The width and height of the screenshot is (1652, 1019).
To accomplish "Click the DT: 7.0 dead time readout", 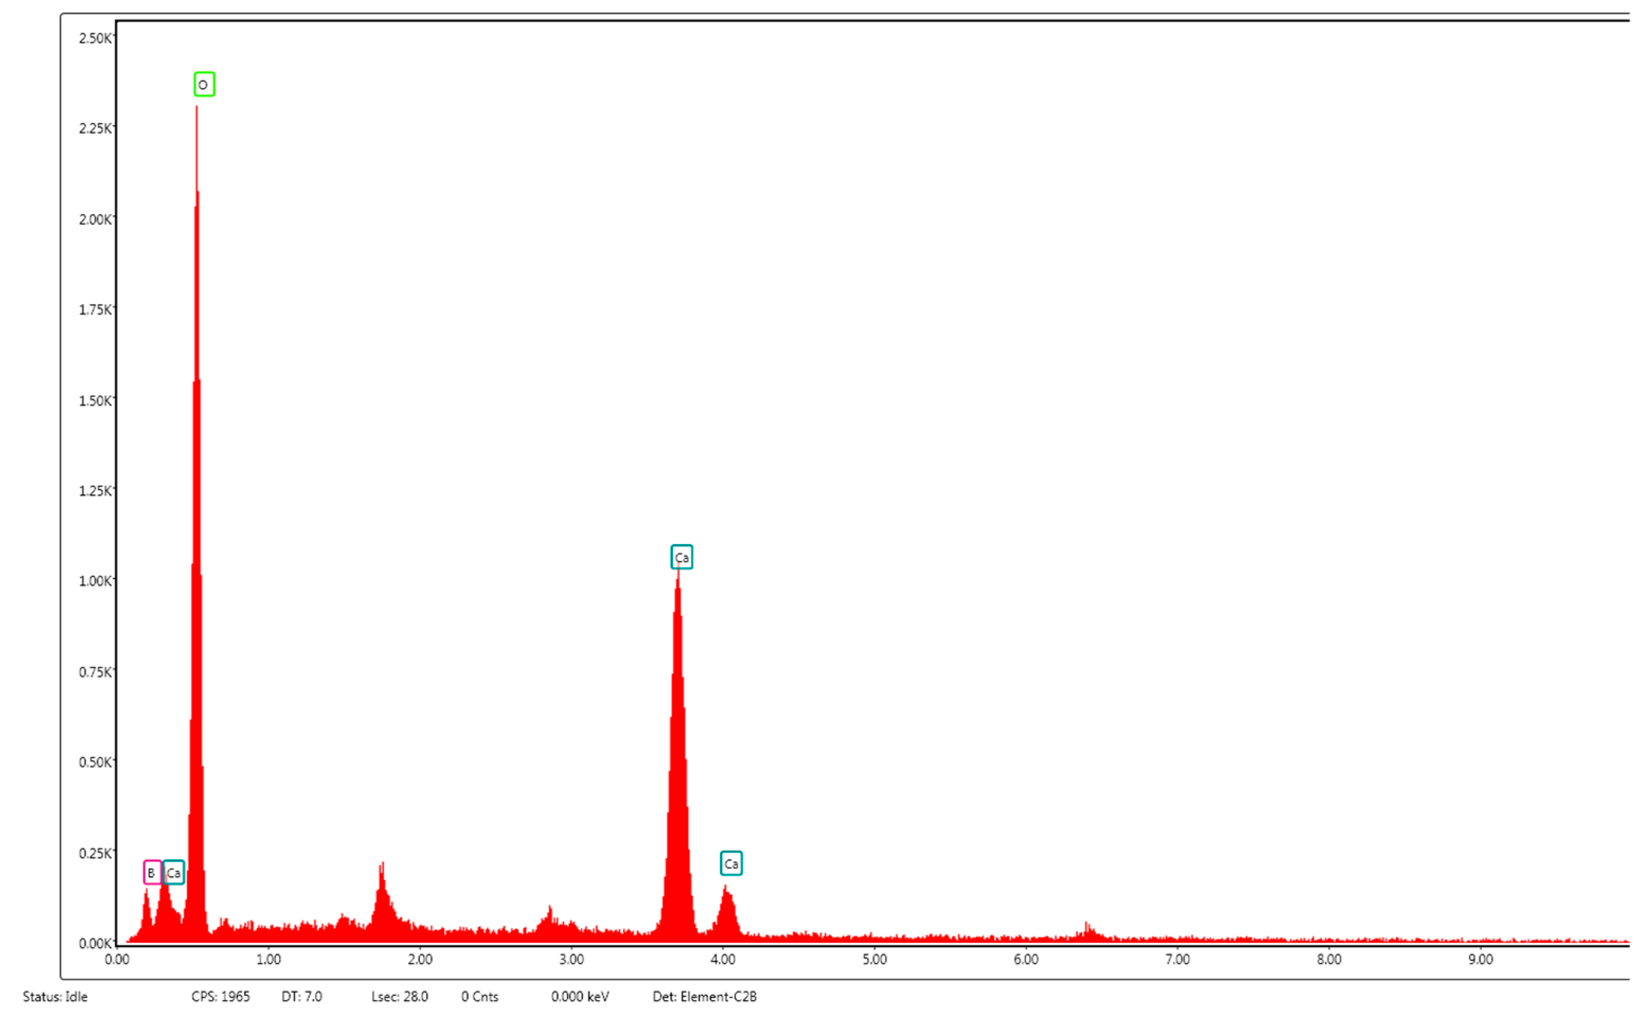I will pyautogui.click(x=301, y=996).
